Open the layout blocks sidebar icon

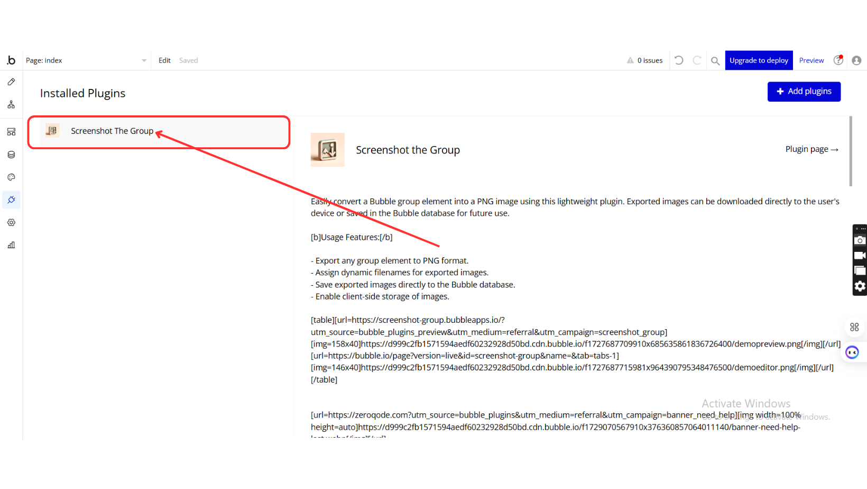11,132
